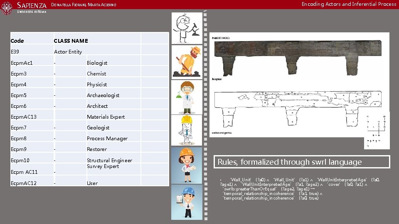Click the last 'temporal_relationship_incoherence (?a0, true)' line
Screen dimensions: 399x224
pyautogui.click(x=271, y=198)
